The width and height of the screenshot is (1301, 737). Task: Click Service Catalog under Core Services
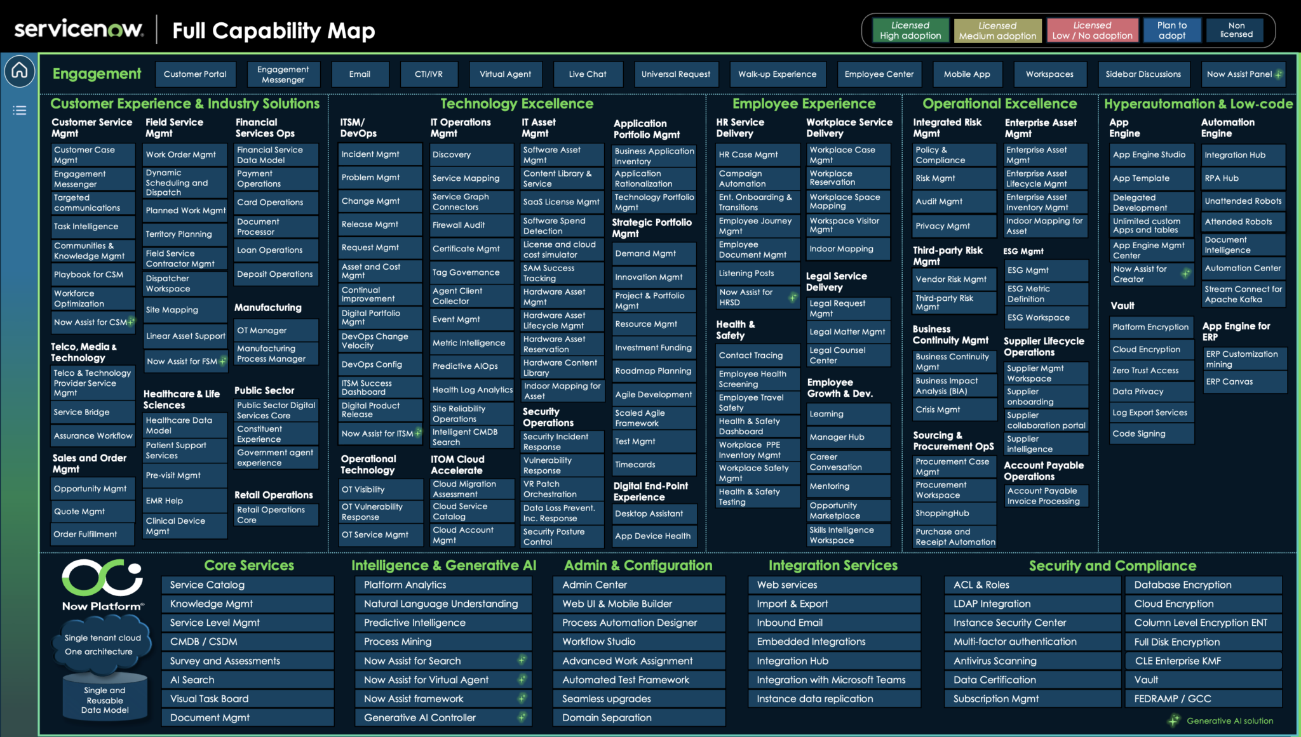(248, 585)
